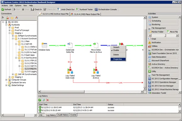182x121 pixels.
Task: Click the green refresh icon in Log History
Action: 40,100
